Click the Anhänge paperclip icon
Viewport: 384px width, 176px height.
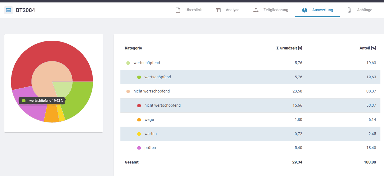(349, 10)
